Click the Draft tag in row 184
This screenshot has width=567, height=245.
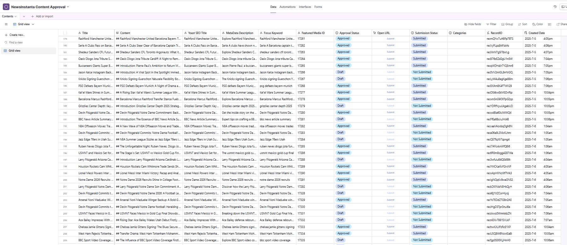pos(340,72)
